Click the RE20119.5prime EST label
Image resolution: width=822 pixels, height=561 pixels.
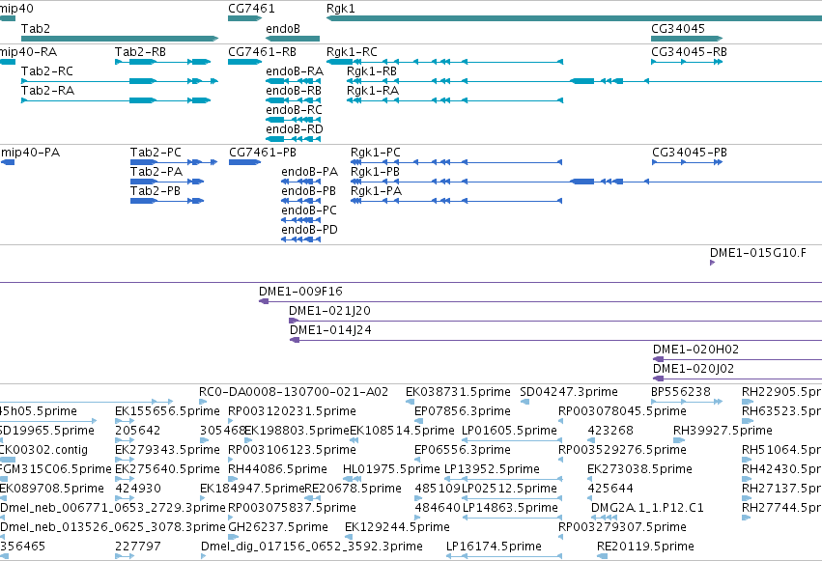click(645, 547)
